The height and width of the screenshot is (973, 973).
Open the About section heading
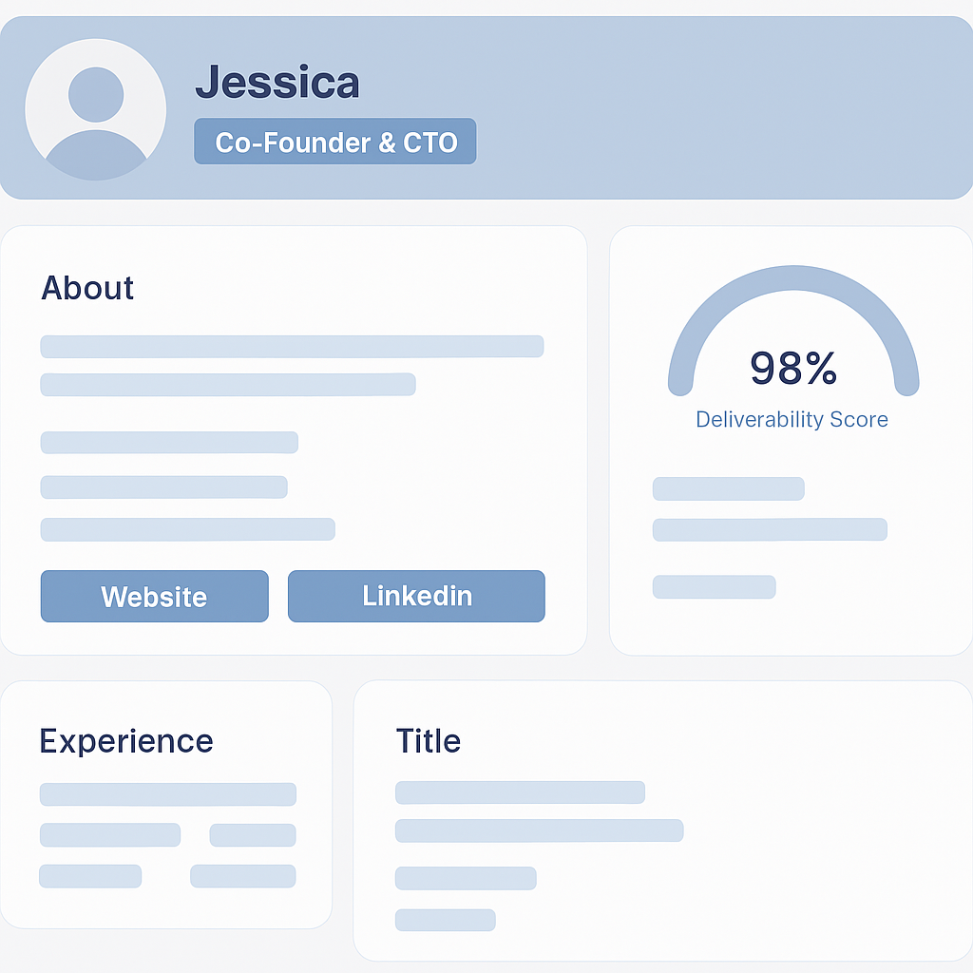(x=87, y=288)
